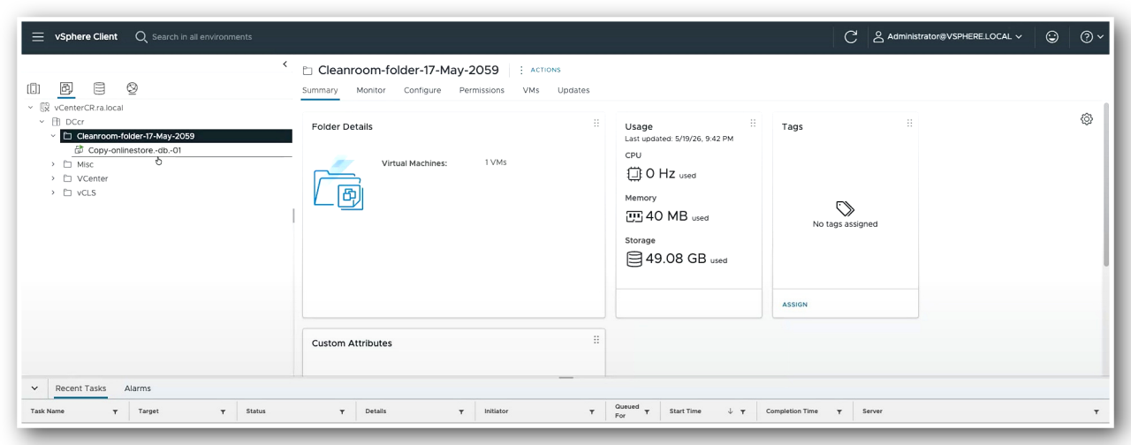This screenshot has height=445, width=1131.
Task: Switch to VMs and Templates inventory view
Action: tap(66, 88)
